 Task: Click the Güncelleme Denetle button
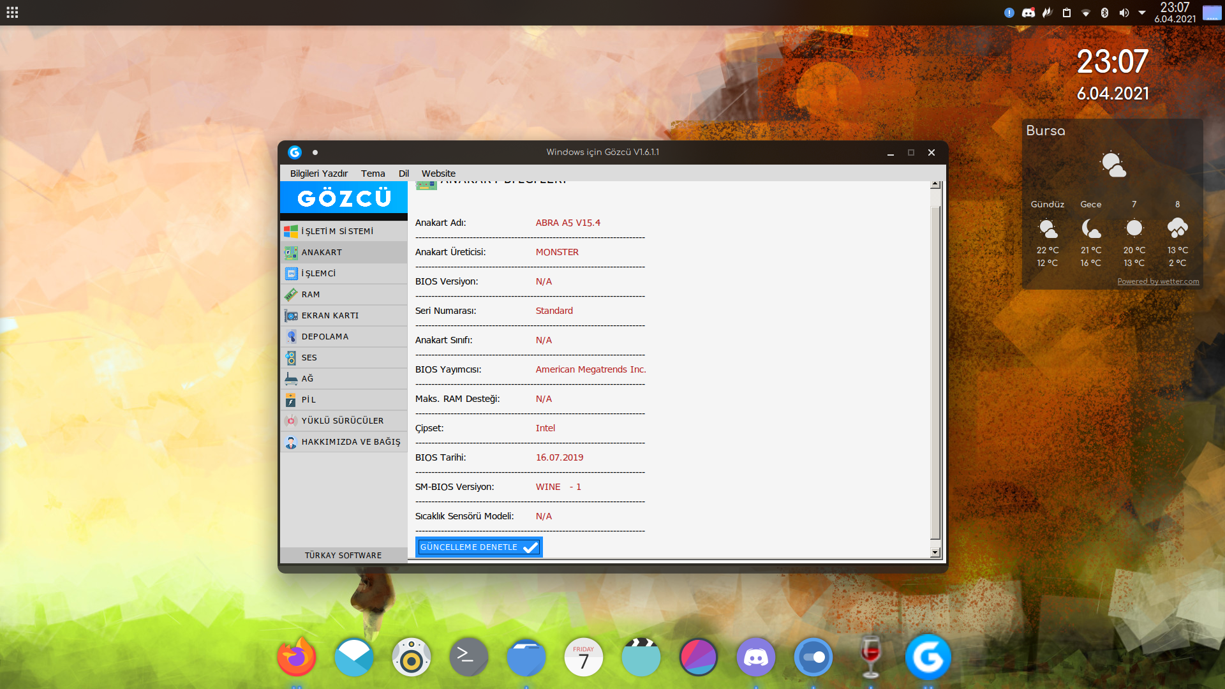click(479, 547)
